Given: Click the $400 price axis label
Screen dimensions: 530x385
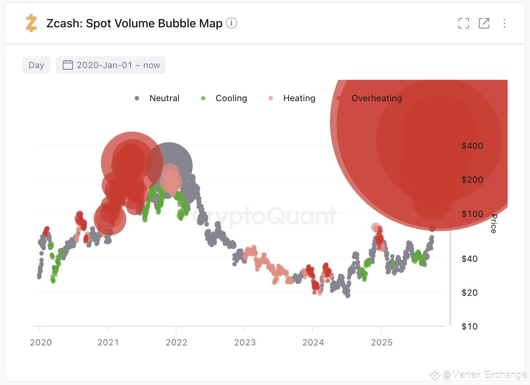Looking at the screenshot, I should [x=472, y=146].
